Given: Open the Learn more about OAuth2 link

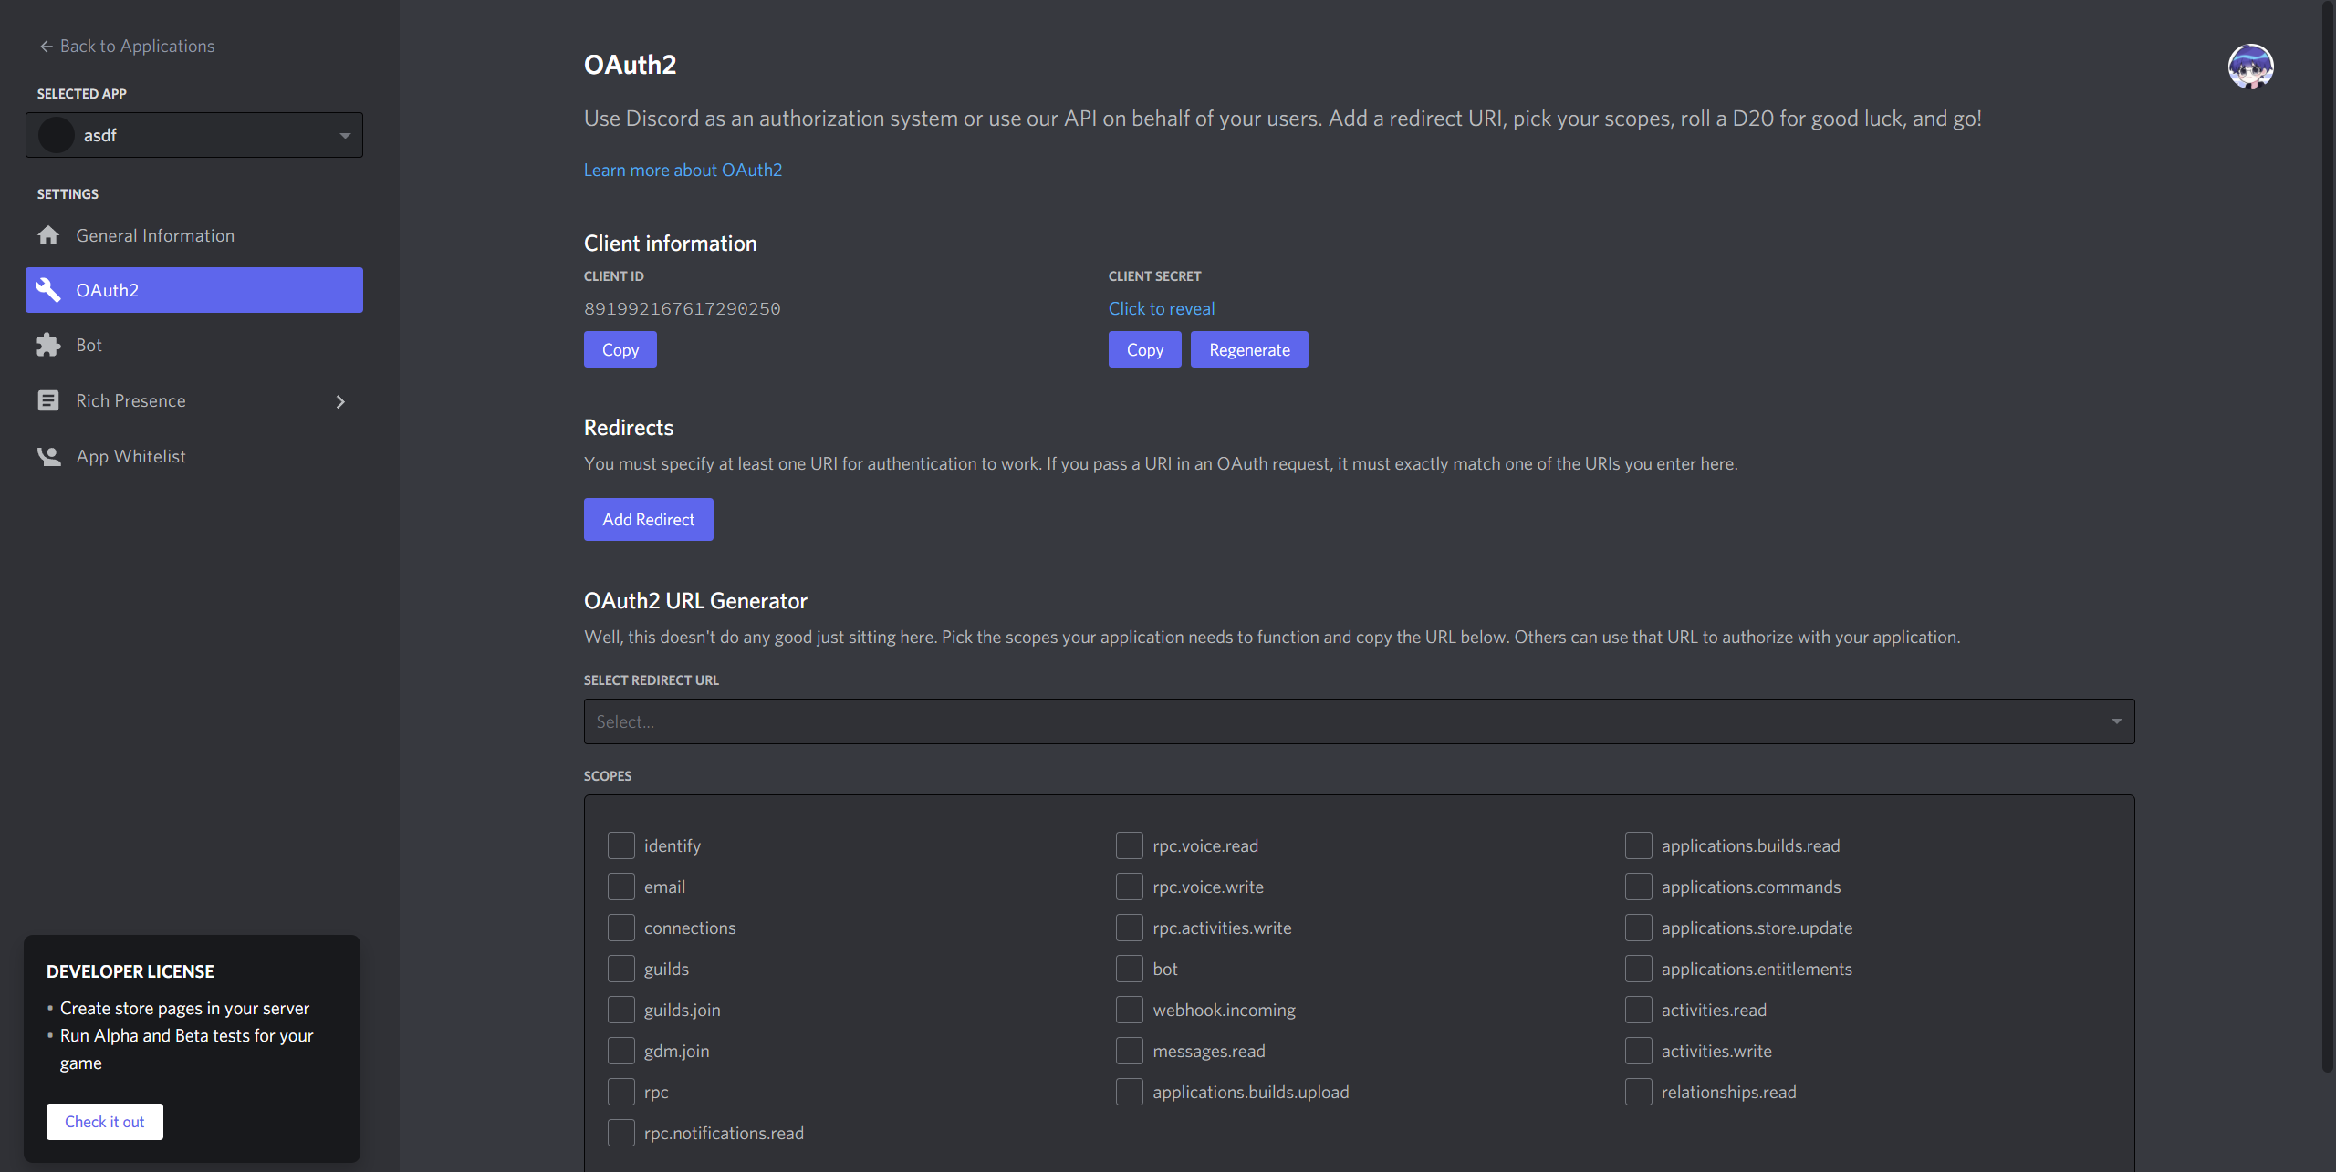Looking at the screenshot, I should tap(683, 170).
